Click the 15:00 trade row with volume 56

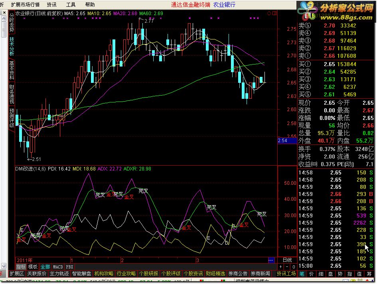336,266
